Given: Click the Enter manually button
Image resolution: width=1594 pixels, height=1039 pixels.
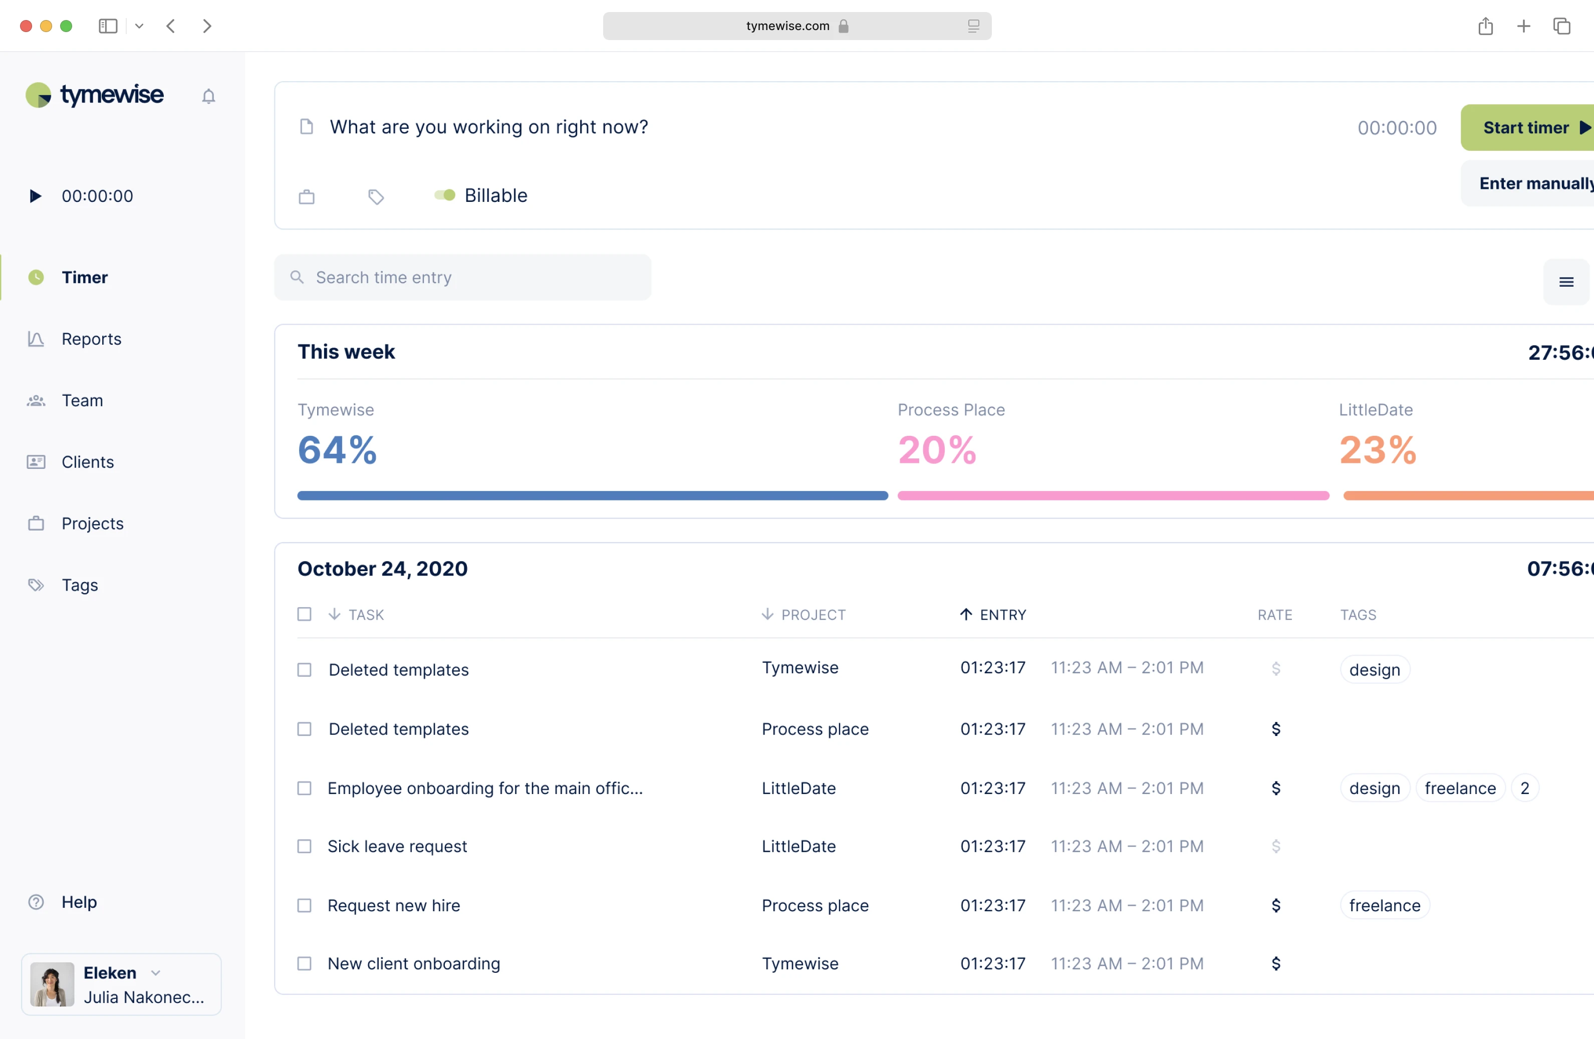Looking at the screenshot, I should (x=1534, y=183).
